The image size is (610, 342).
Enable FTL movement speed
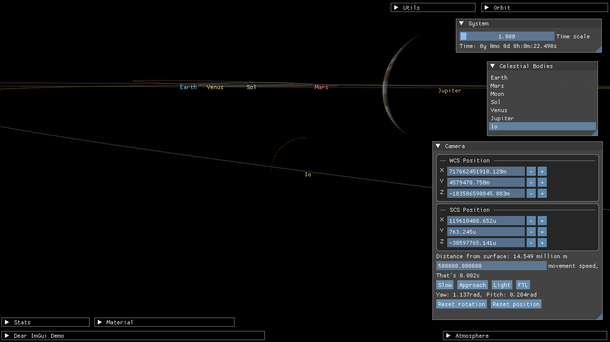coord(523,285)
